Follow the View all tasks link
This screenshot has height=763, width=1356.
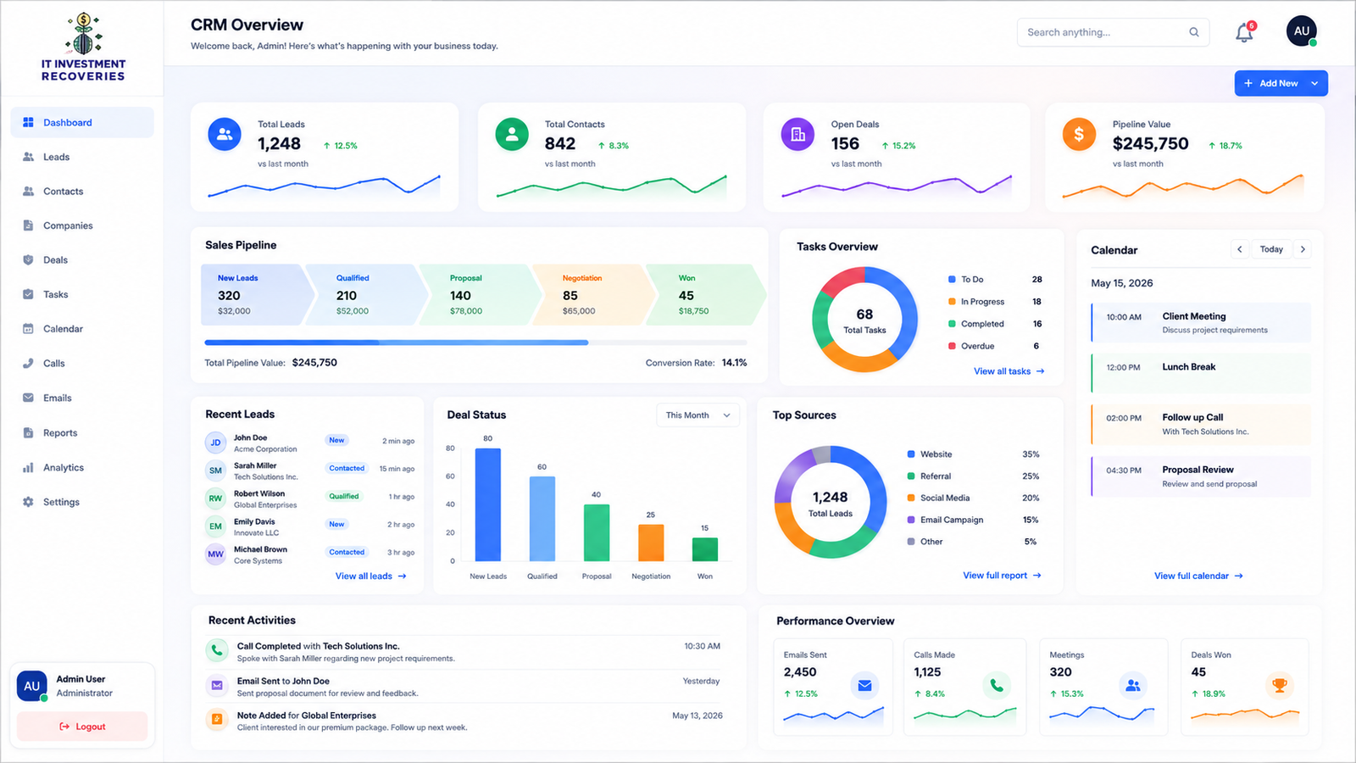coord(1009,371)
